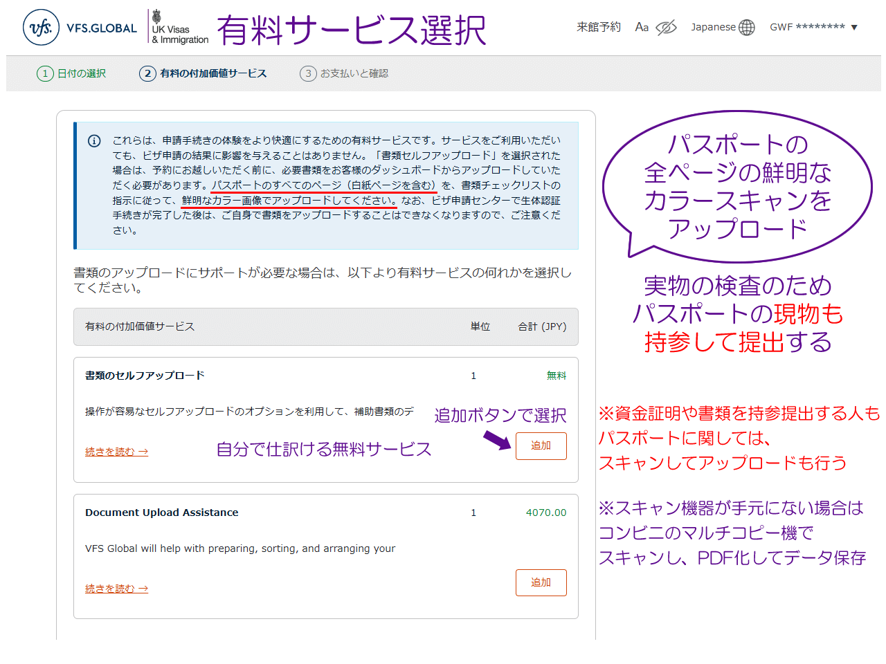Click the info icon in blue notice box
Screen dimensions: 886x664
[94, 141]
